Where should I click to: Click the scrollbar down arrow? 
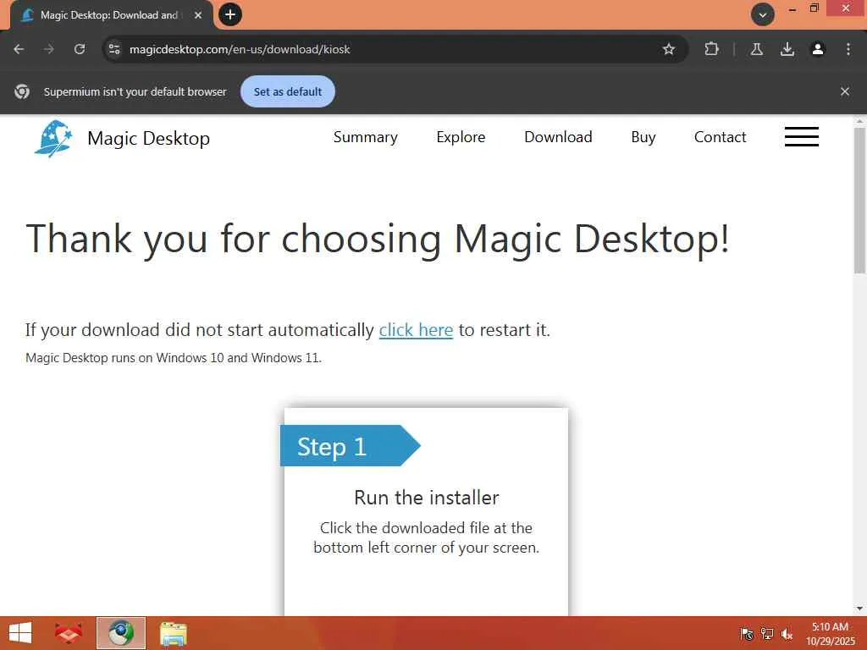coord(860,609)
